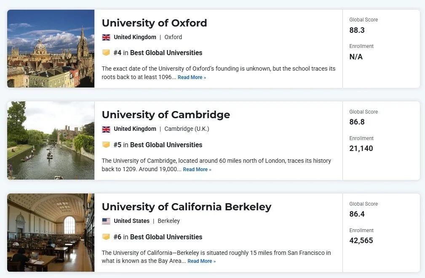The image size is (425, 278).
Task: Click the Cambridge river photo
Action: pos(51,140)
